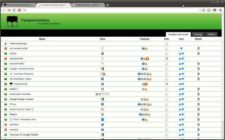Delete the testen userscript

click(198, 54)
